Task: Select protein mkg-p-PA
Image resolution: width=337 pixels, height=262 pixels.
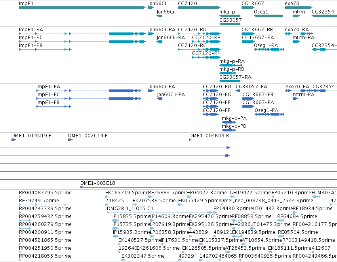Action: click(228, 122)
